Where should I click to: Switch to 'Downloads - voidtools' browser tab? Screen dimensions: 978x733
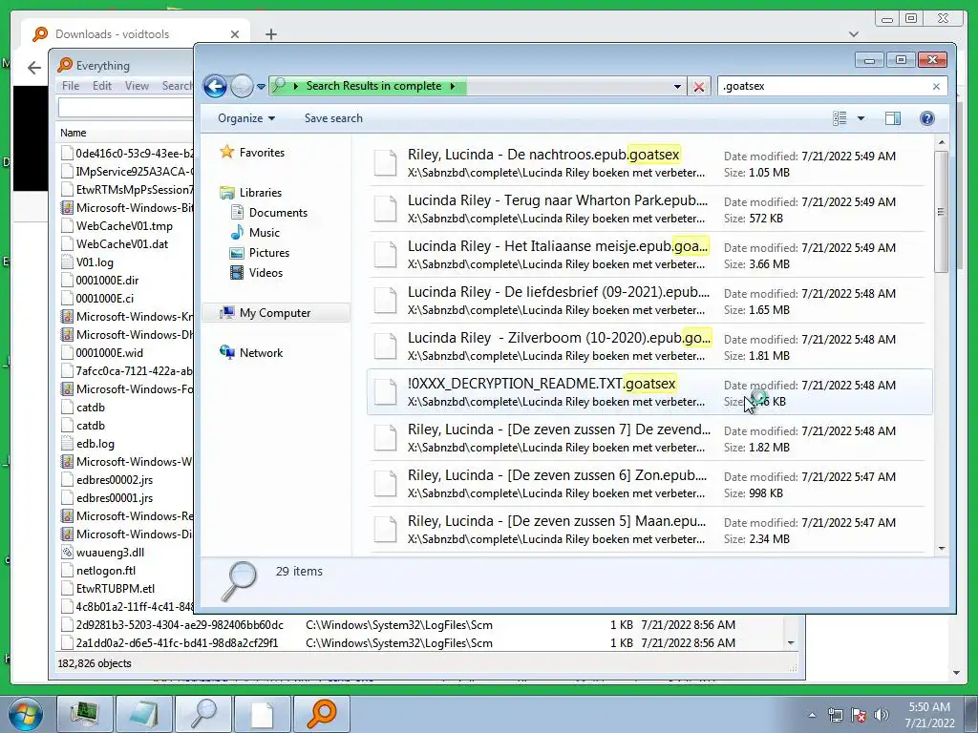click(136, 34)
